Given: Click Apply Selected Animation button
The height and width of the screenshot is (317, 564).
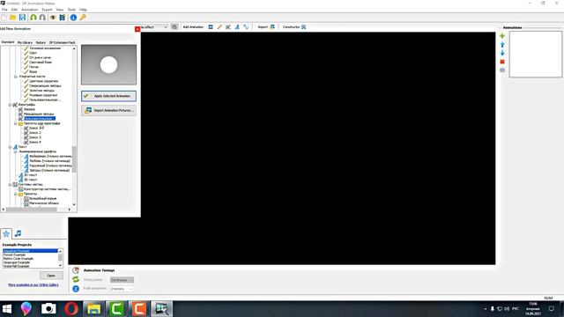Looking at the screenshot, I should point(108,96).
